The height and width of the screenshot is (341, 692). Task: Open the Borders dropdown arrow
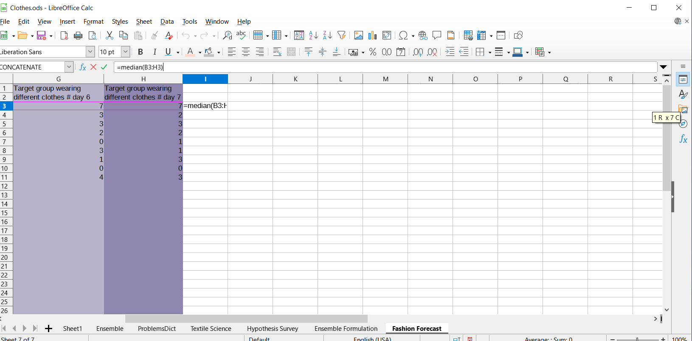[490, 53]
